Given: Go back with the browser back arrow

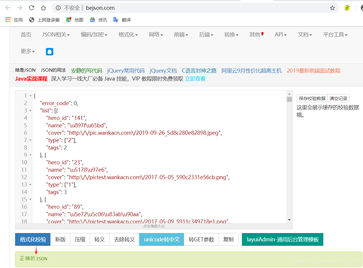Looking at the screenshot, I should tap(8, 8).
